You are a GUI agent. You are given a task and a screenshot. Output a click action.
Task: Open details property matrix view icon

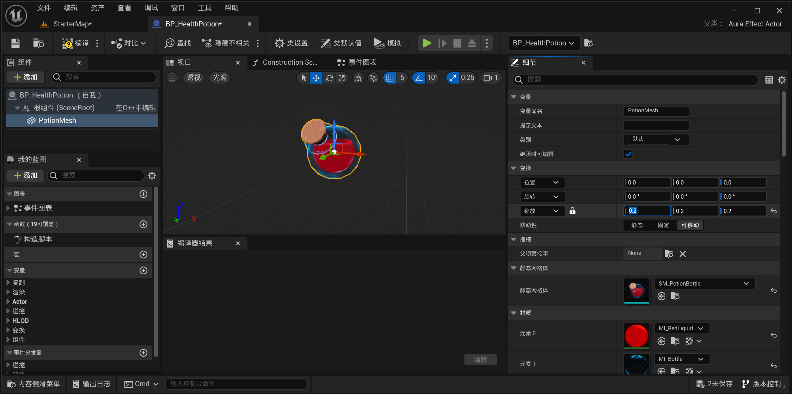[x=769, y=80]
